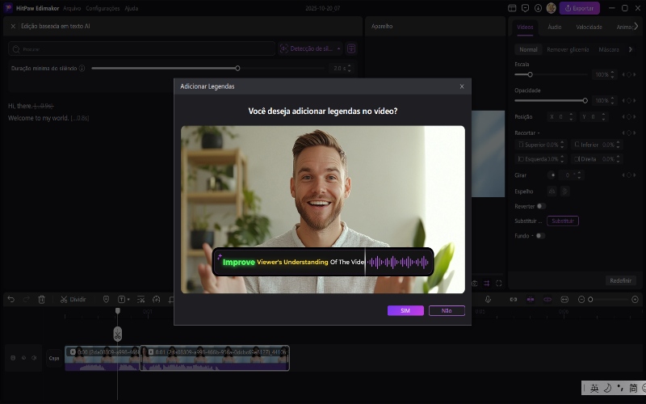This screenshot has width=646, height=404.
Task: Open the text list options icon beside Detecção
Action: point(351,48)
